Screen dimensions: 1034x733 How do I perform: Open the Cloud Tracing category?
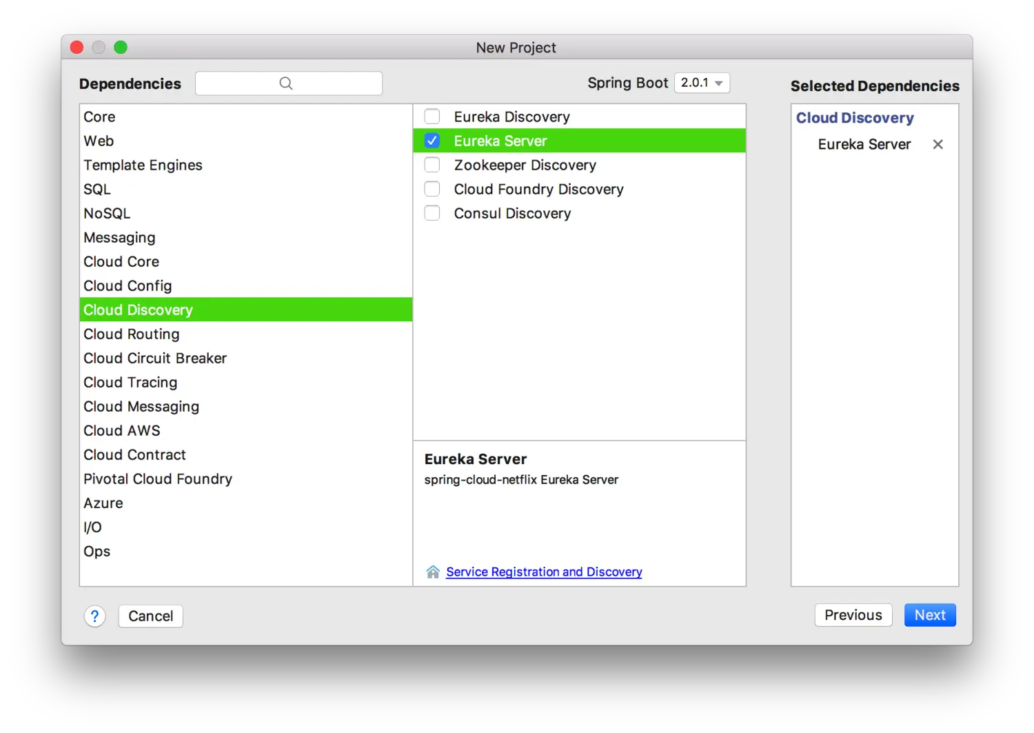[x=246, y=382]
